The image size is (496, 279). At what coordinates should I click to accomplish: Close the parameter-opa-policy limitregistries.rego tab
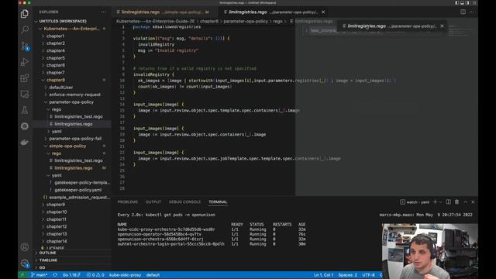click(x=323, y=12)
